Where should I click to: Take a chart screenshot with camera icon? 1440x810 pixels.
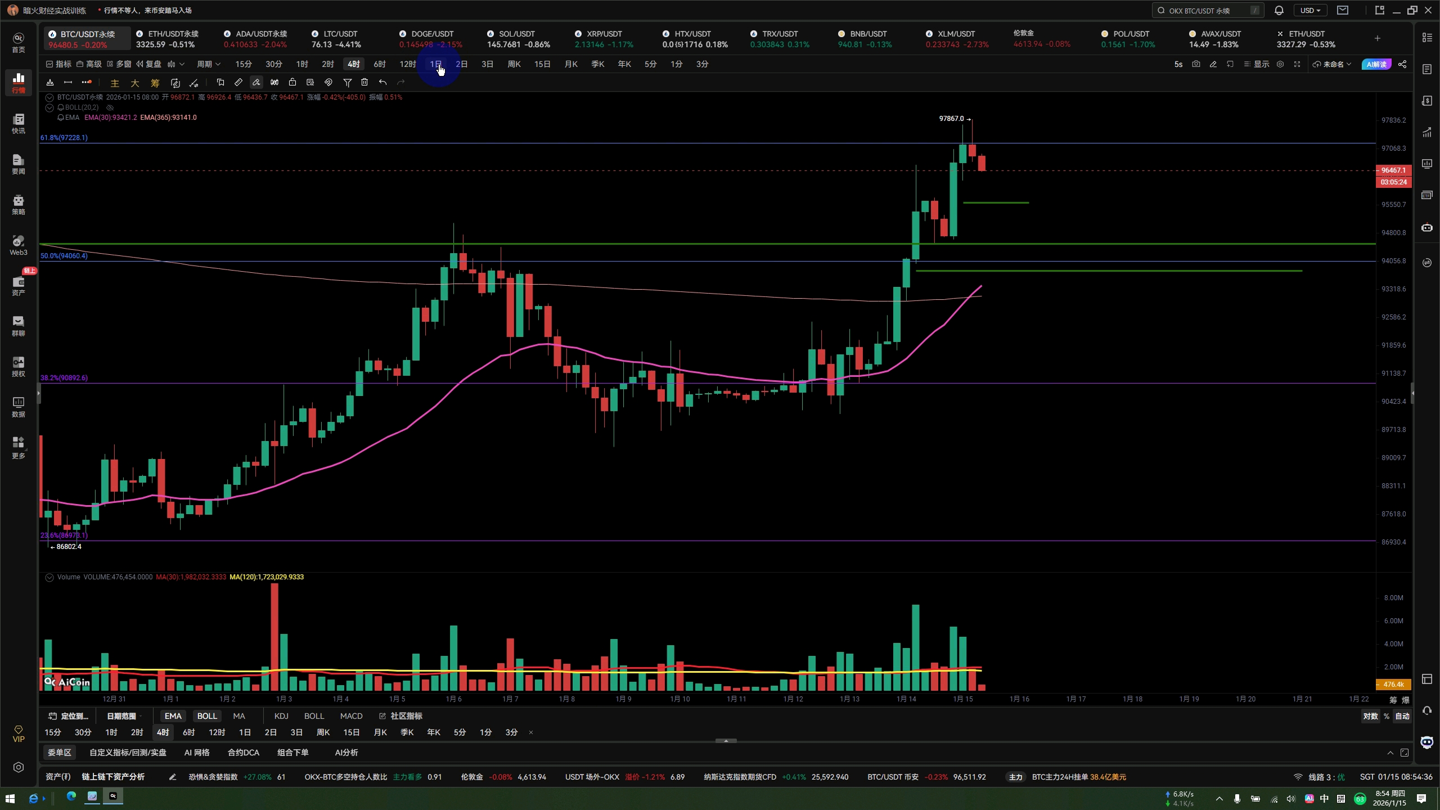click(1196, 64)
